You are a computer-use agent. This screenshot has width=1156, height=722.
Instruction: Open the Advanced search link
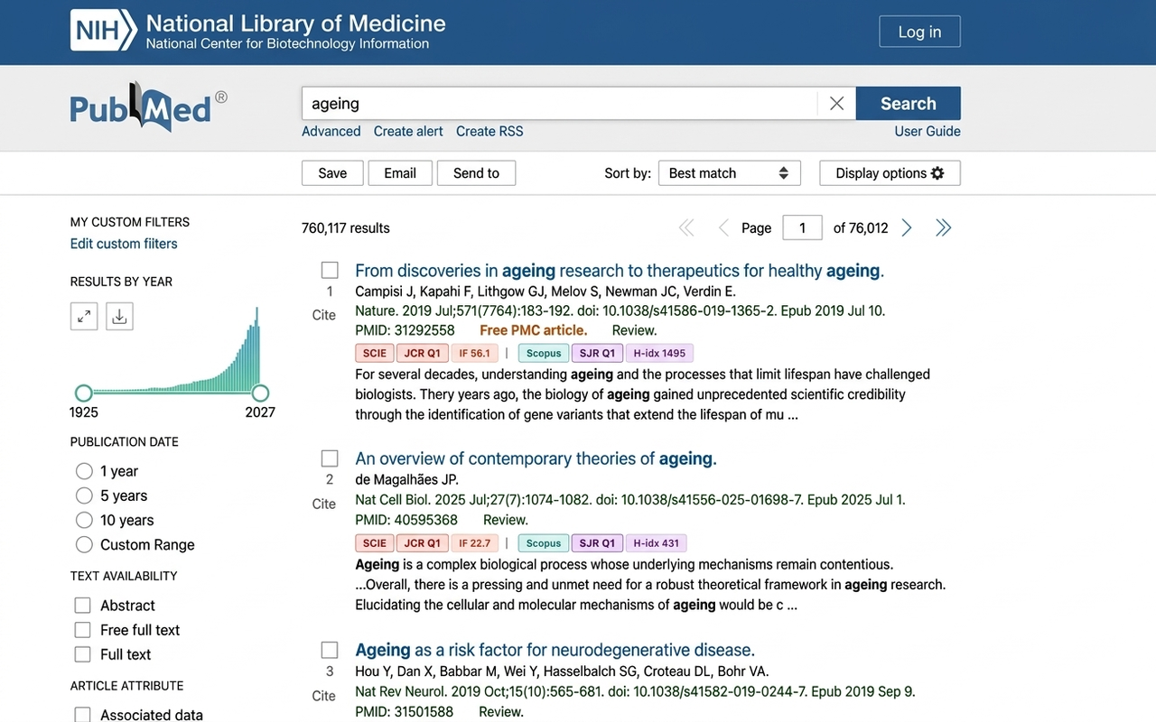(331, 131)
